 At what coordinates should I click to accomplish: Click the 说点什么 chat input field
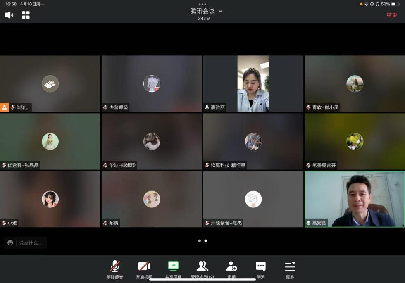pos(30,243)
